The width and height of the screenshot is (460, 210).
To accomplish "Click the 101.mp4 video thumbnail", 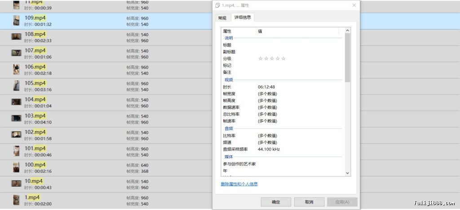I will tap(17, 151).
